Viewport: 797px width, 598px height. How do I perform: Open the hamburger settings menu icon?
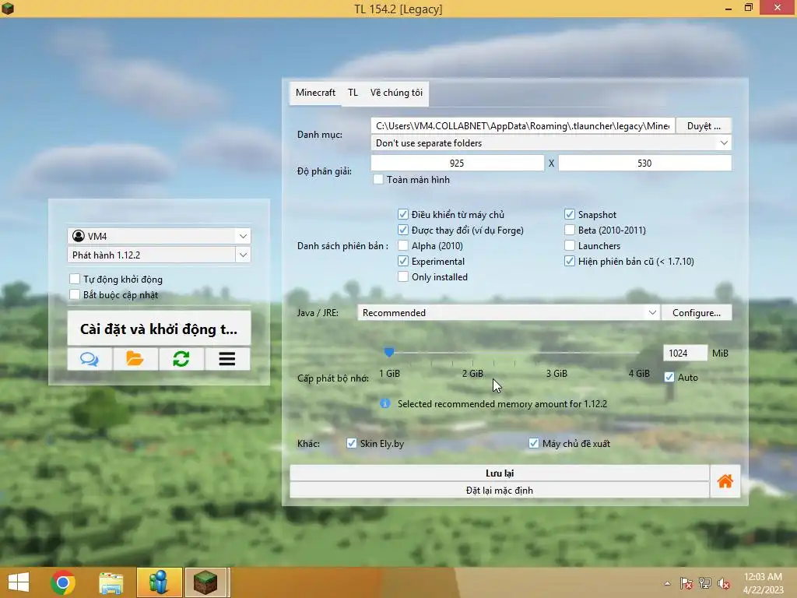(x=226, y=359)
